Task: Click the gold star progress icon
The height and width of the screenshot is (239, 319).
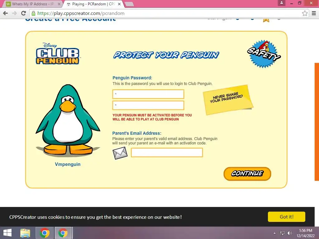Action: 266,20
